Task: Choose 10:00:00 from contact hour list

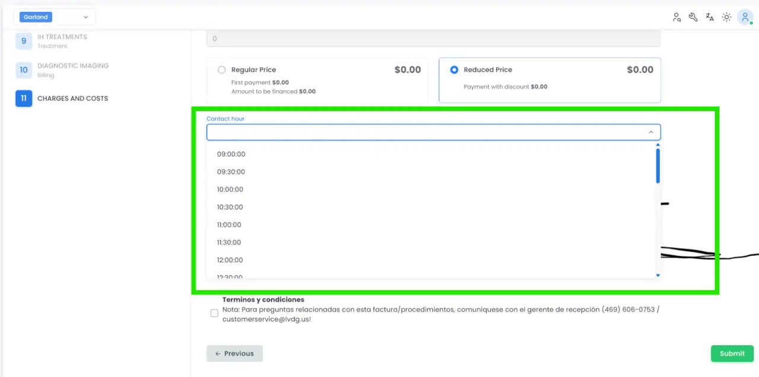Action: [x=433, y=189]
